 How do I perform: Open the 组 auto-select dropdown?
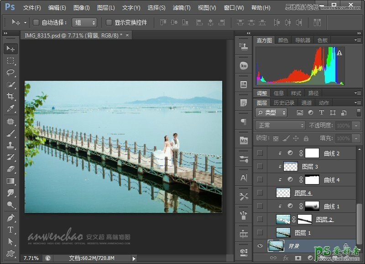pos(84,22)
